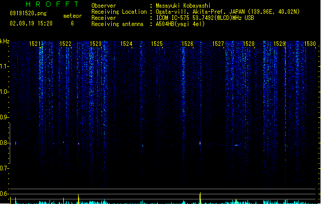Click time marker 1522

[x=65, y=44]
